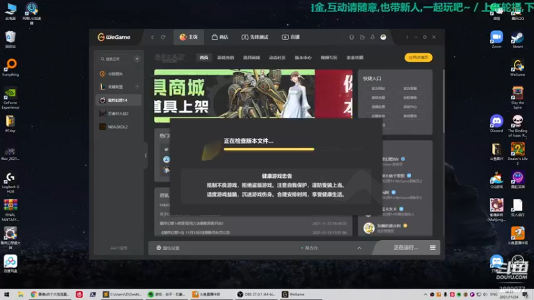Open the 商店 store tab

[220, 37]
